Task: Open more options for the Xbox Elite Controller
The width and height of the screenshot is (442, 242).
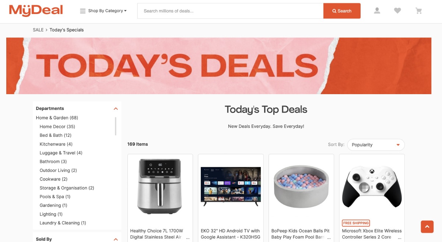Action: point(400,238)
